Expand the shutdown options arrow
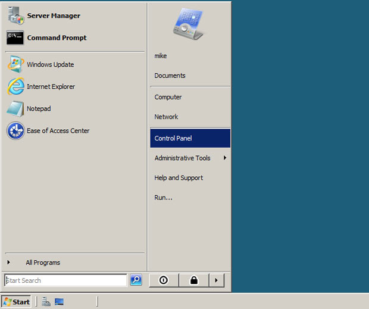The image size is (369, 309). point(217,280)
